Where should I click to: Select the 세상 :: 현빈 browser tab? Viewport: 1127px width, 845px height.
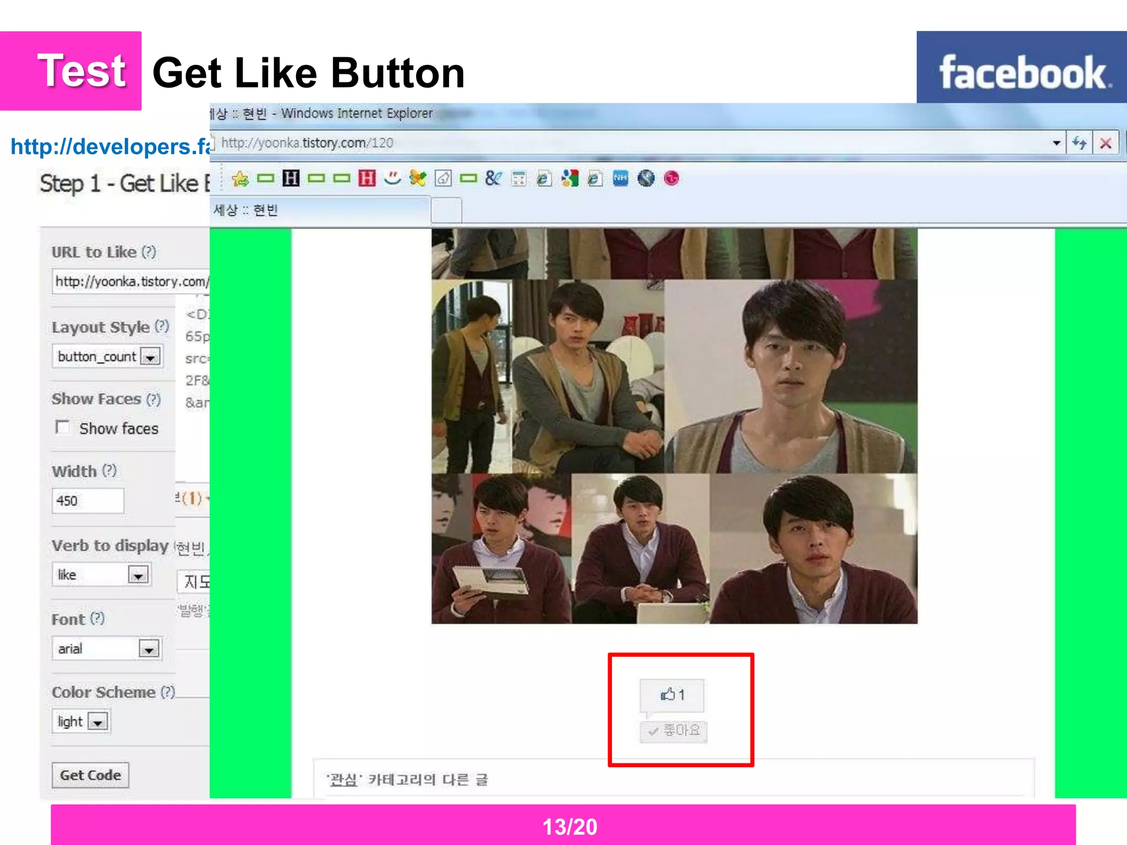click(x=320, y=210)
